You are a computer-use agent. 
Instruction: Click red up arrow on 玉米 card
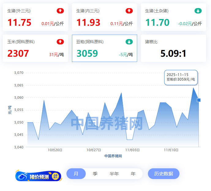click(x=60, y=42)
